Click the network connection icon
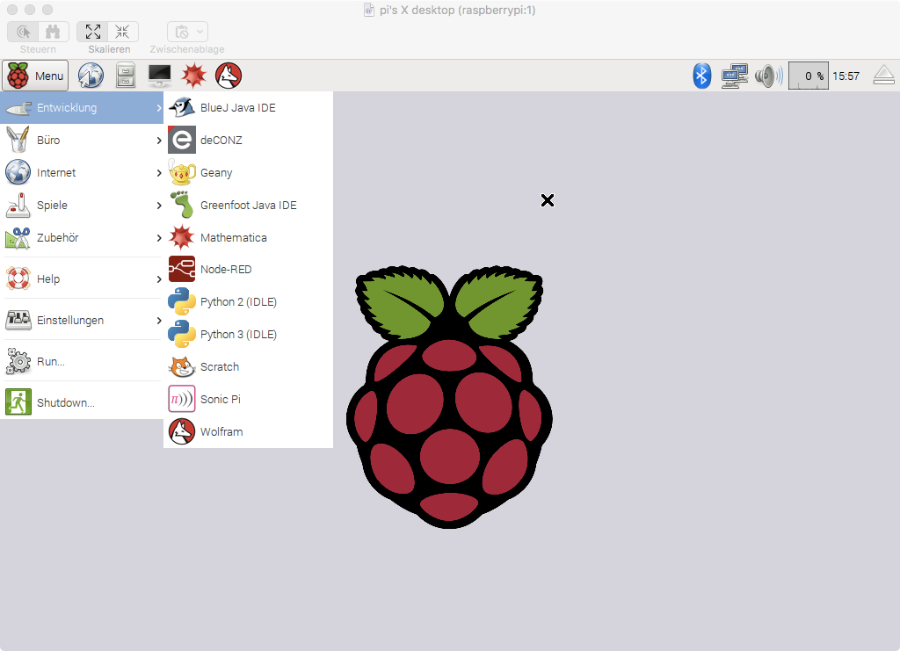Screen dimensions: 900x651 pos(734,76)
